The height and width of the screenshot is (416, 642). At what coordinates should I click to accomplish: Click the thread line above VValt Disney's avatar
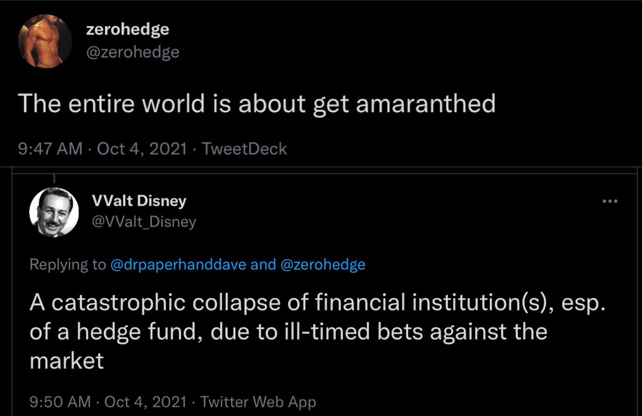click(x=54, y=177)
